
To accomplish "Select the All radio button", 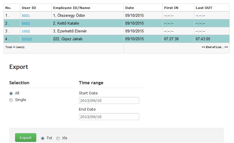I will pyautogui.click(x=11, y=93).
